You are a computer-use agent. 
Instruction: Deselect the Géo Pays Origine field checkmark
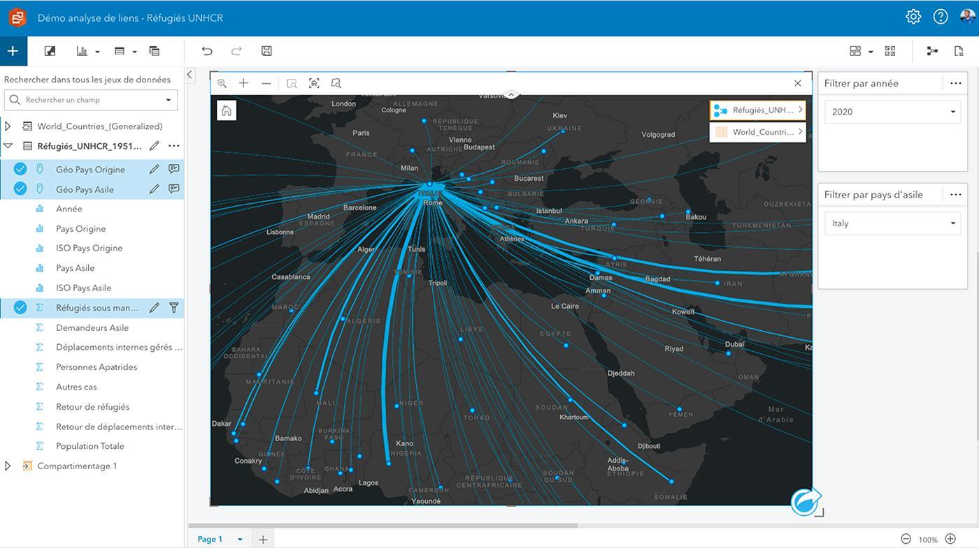pyautogui.click(x=20, y=169)
